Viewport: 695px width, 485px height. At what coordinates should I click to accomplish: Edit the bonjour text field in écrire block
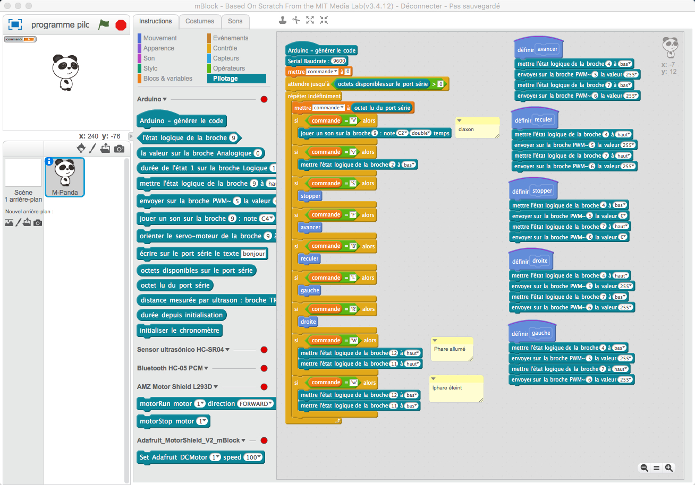[x=253, y=254]
